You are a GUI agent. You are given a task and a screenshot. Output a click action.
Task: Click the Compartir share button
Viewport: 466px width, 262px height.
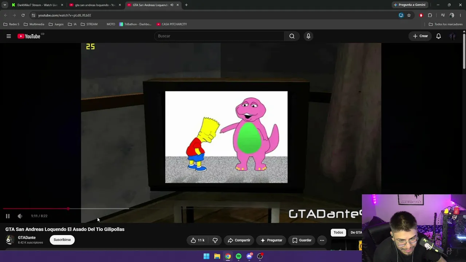point(239,240)
